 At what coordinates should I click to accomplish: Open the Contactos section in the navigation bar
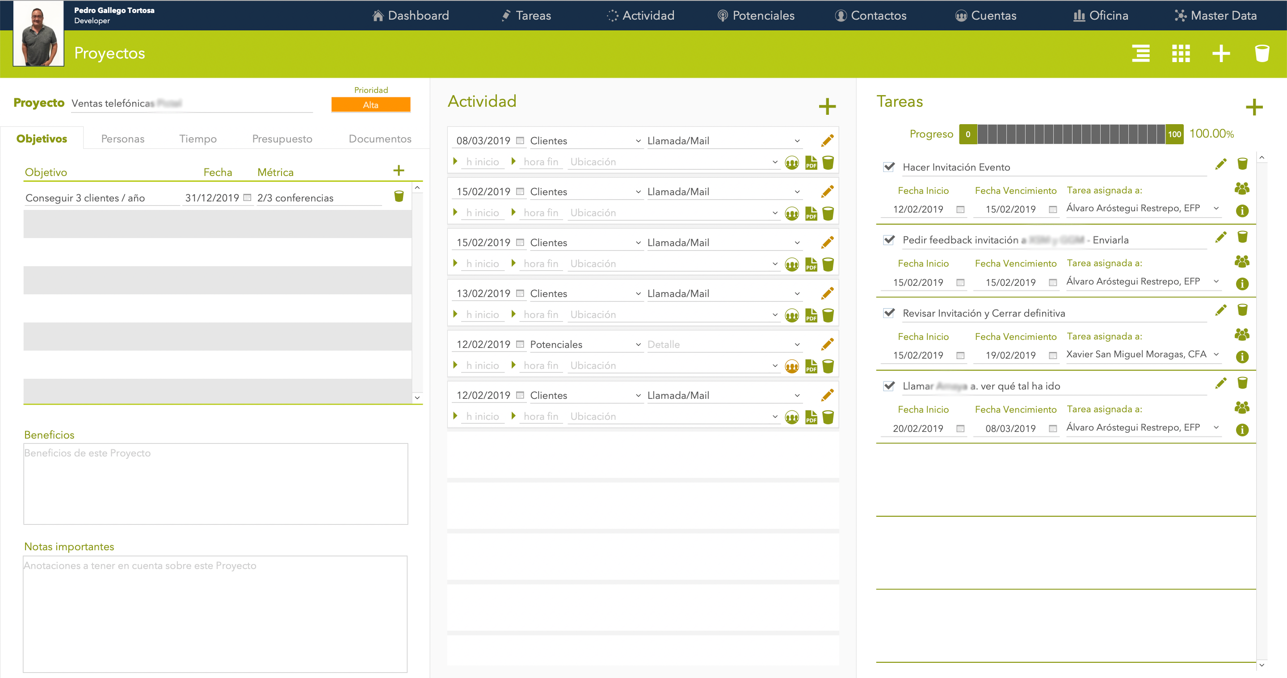(x=871, y=15)
